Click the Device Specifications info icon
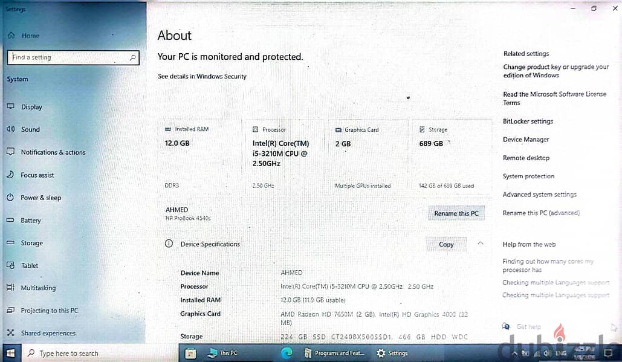622x362 pixels. pyautogui.click(x=169, y=244)
